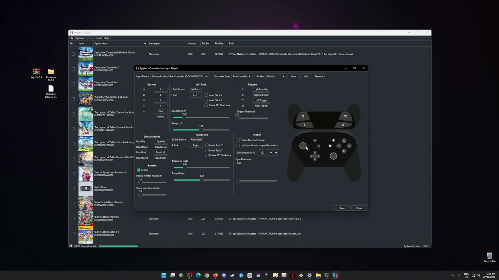Click the X face button on controller diagram
The image size is (499, 280).
pos(344,141)
